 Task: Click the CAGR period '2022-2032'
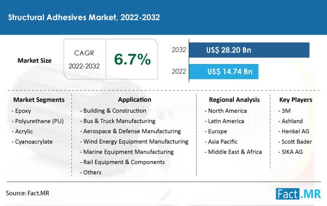(x=84, y=66)
